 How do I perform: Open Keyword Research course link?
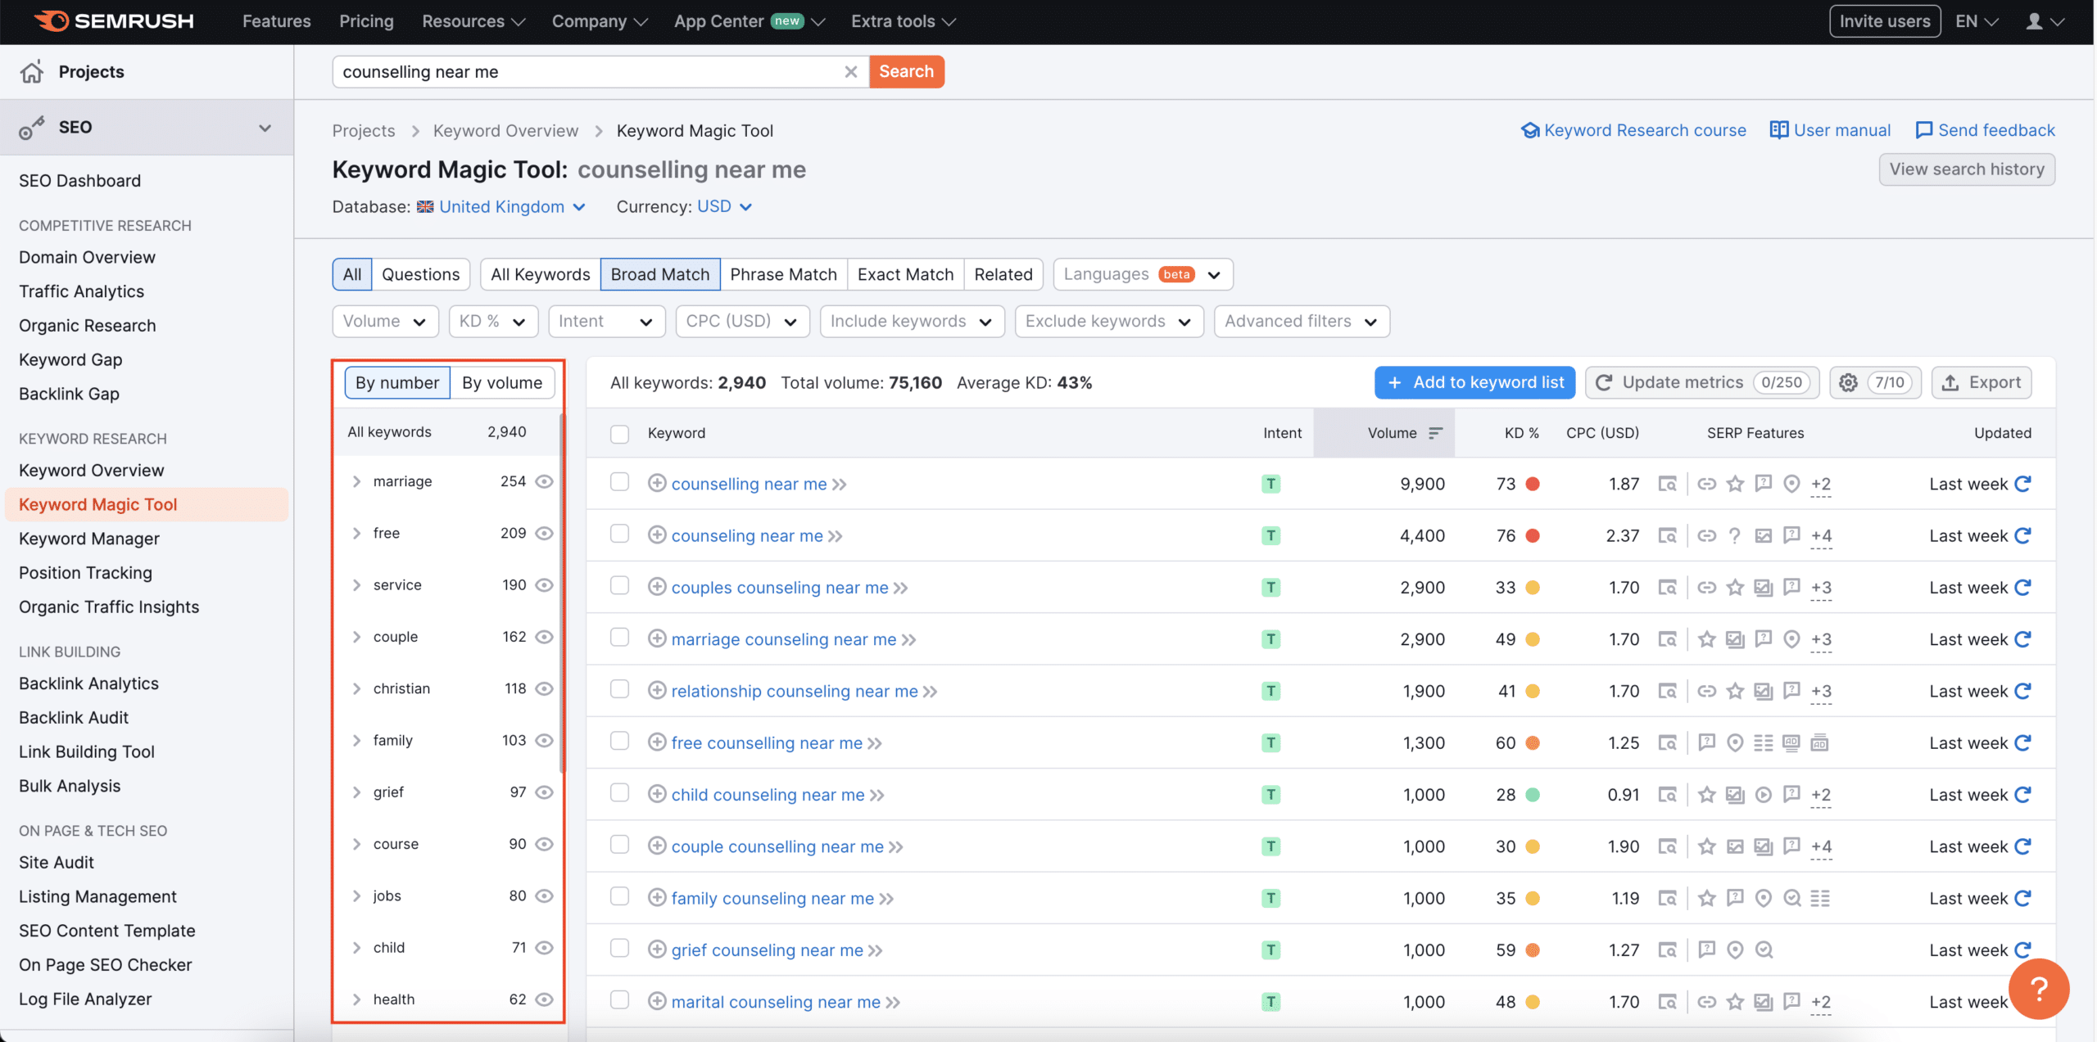point(1633,130)
